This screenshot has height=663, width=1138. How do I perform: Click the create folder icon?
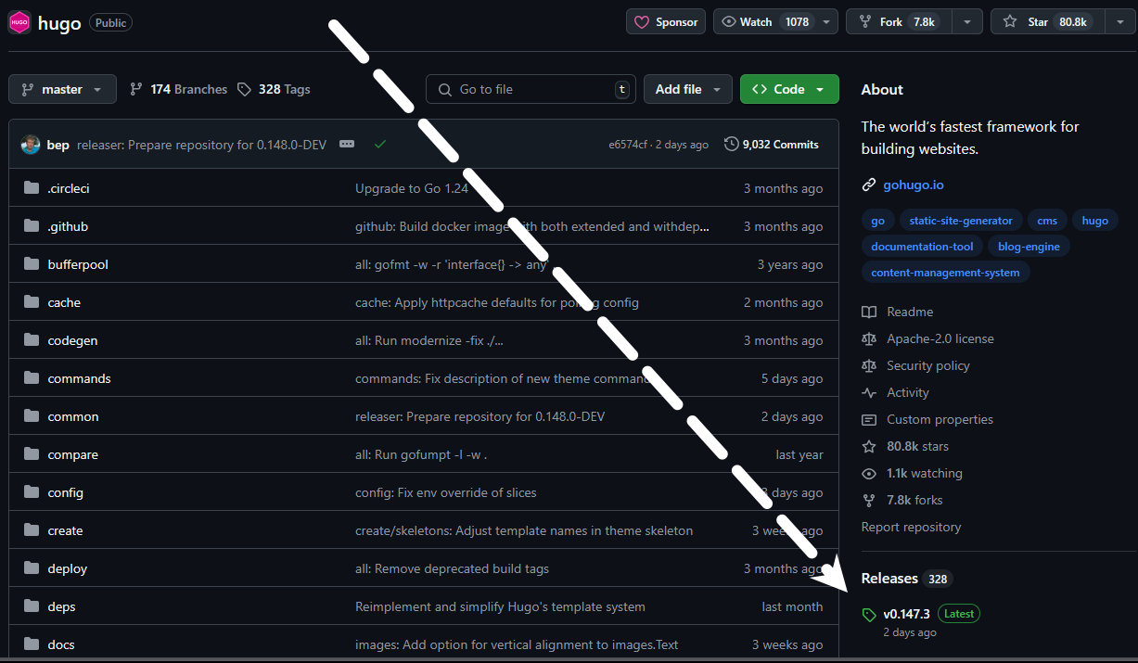tap(32, 530)
